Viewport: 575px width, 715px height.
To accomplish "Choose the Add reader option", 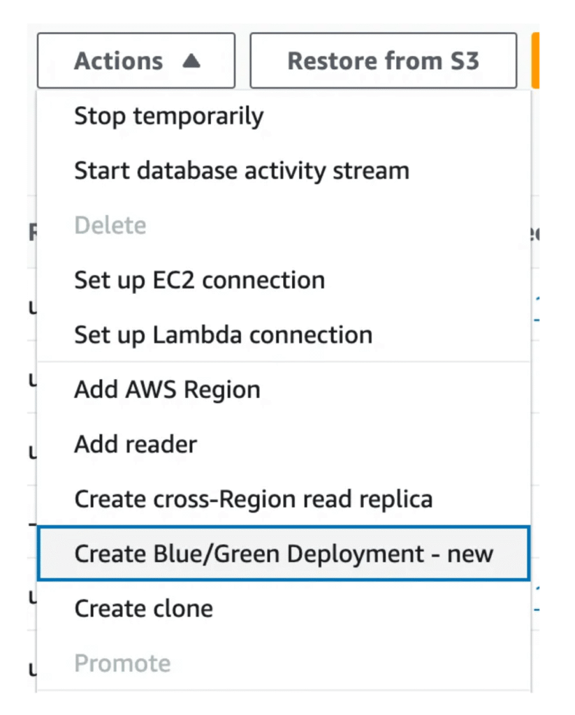I will (136, 444).
